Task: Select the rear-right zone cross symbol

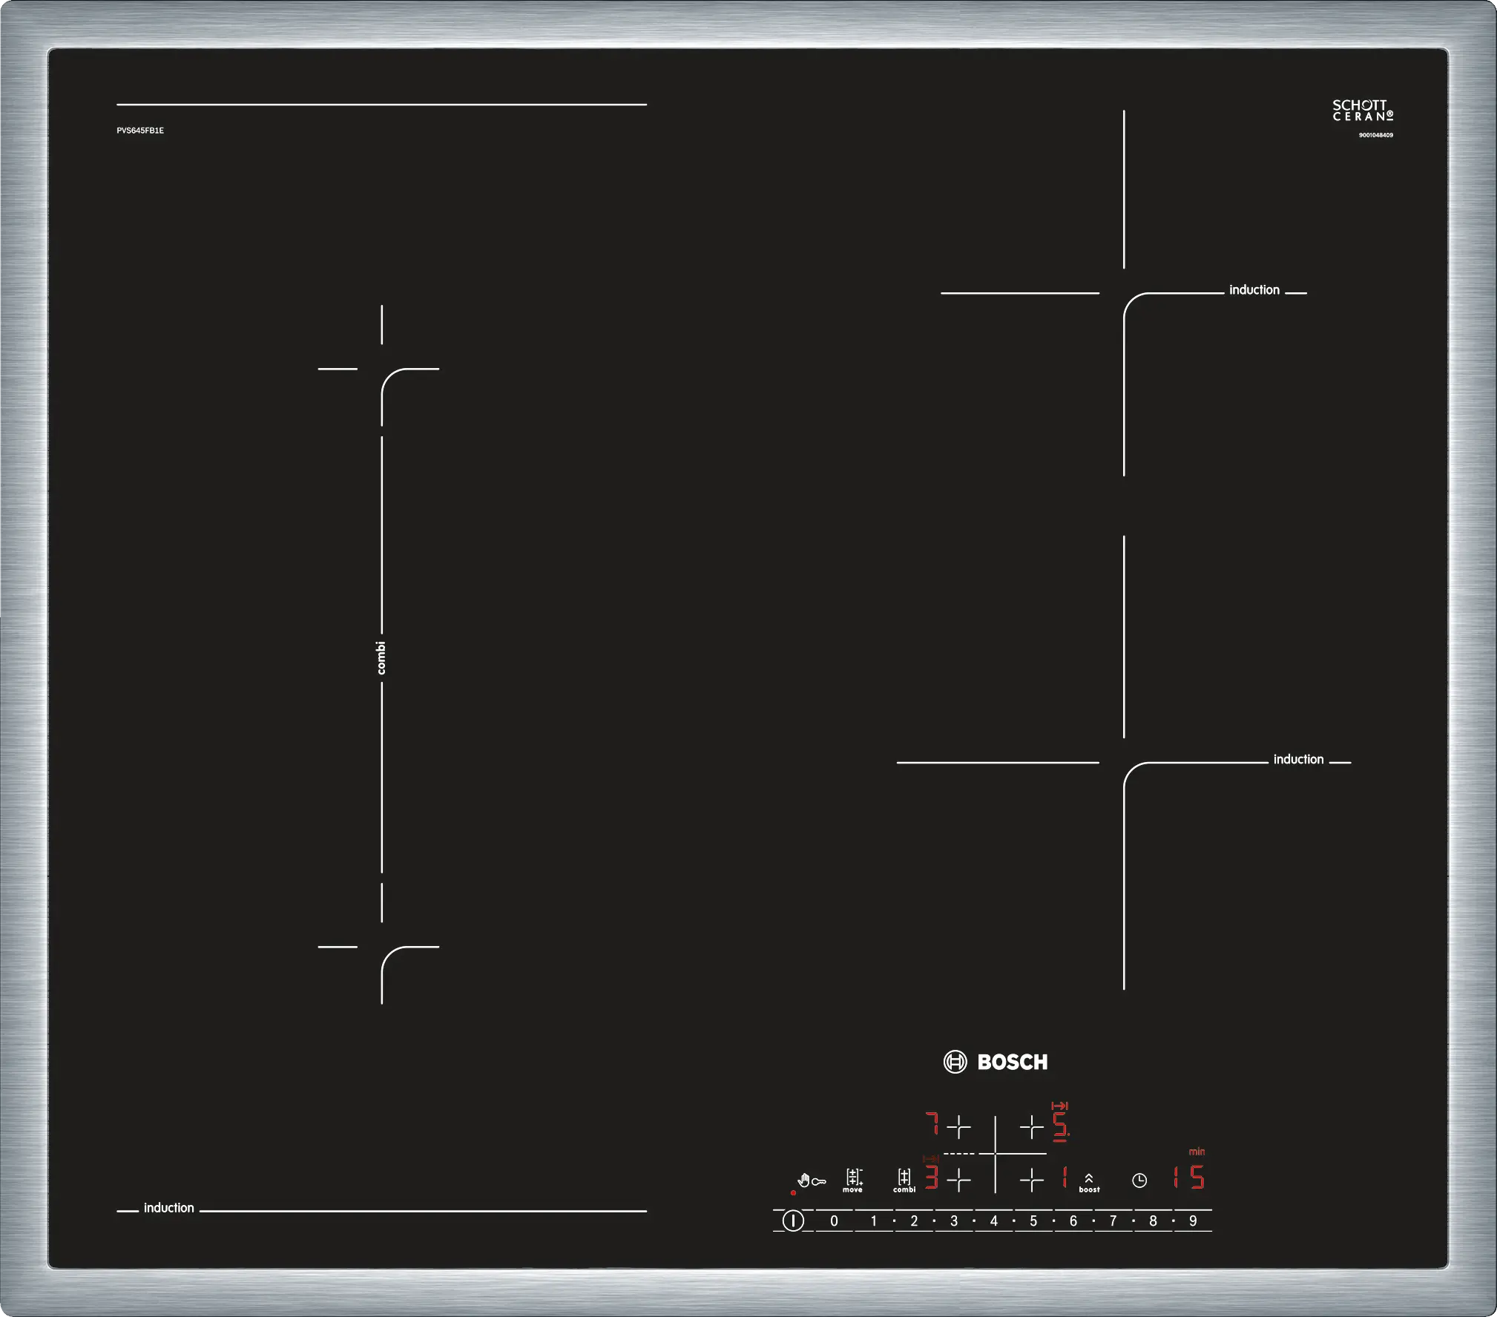Action: 1031,1127
